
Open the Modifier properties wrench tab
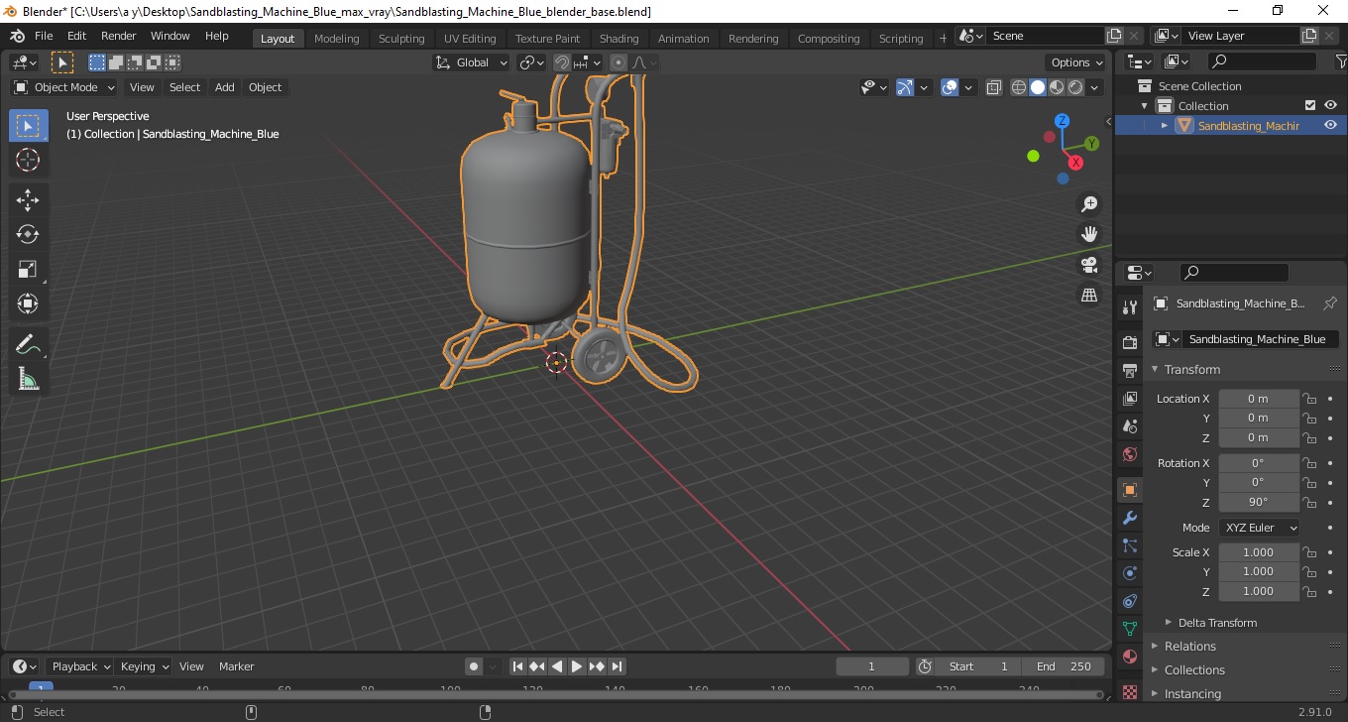[x=1129, y=518]
